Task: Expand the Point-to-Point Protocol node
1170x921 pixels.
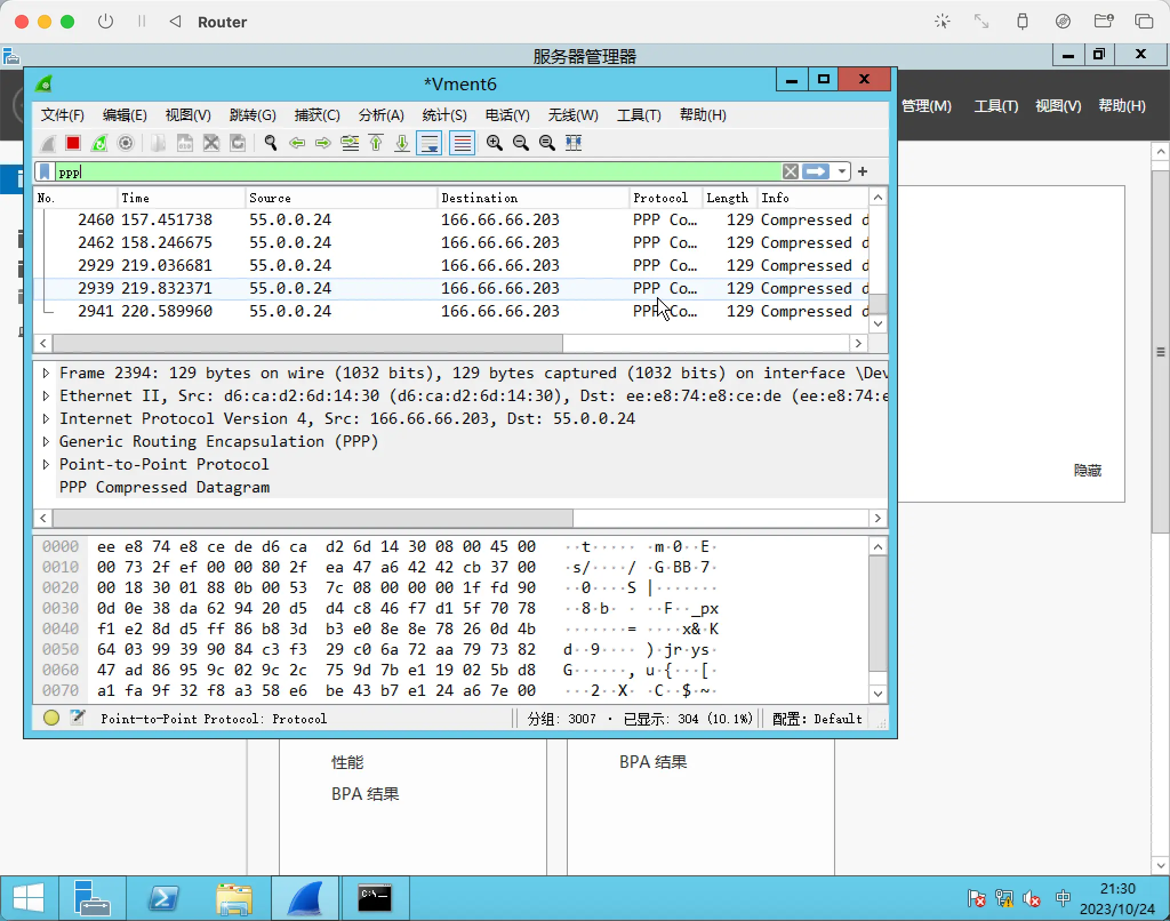Action: [x=46, y=464]
